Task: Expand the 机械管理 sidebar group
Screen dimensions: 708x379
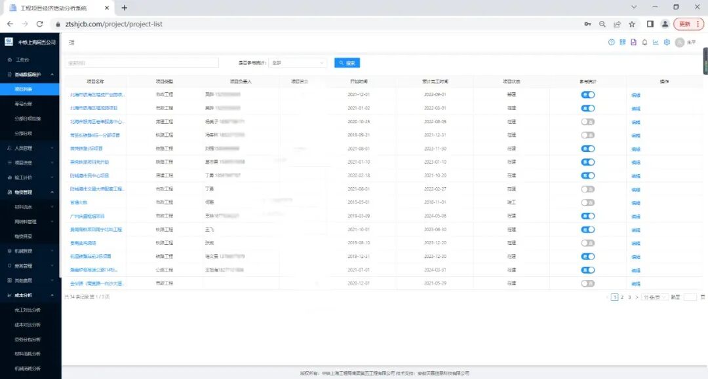Action: (x=29, y=251)
